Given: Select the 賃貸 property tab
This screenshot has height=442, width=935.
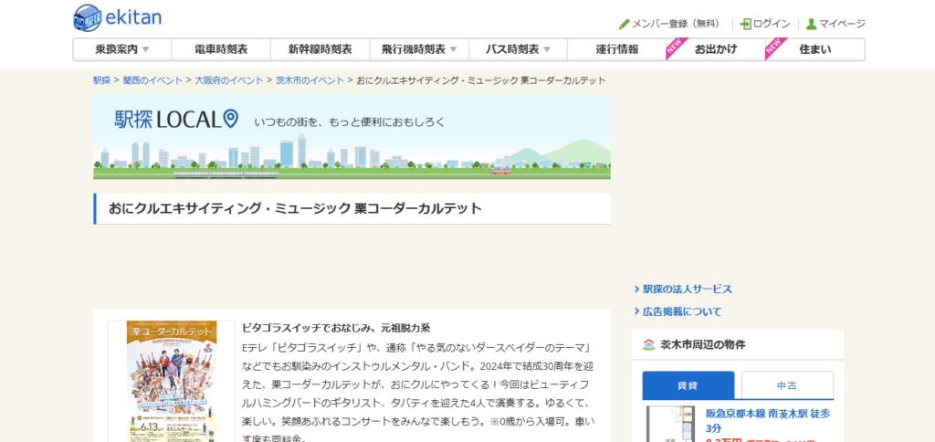Looking at the screenshot, I should [x=688, y=385].
